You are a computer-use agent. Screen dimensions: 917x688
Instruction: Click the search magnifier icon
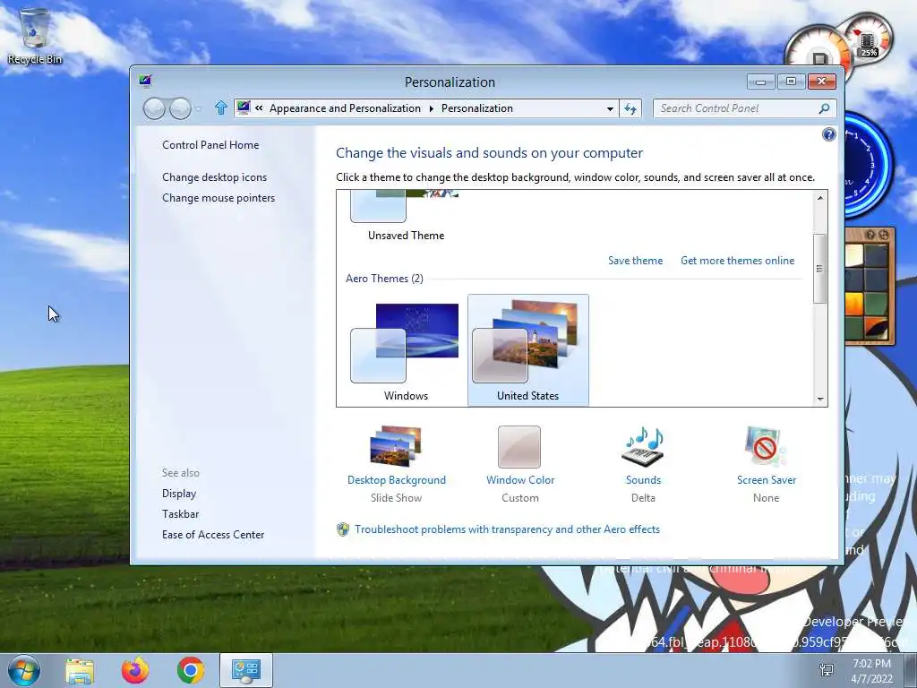(x=824, y=108)
